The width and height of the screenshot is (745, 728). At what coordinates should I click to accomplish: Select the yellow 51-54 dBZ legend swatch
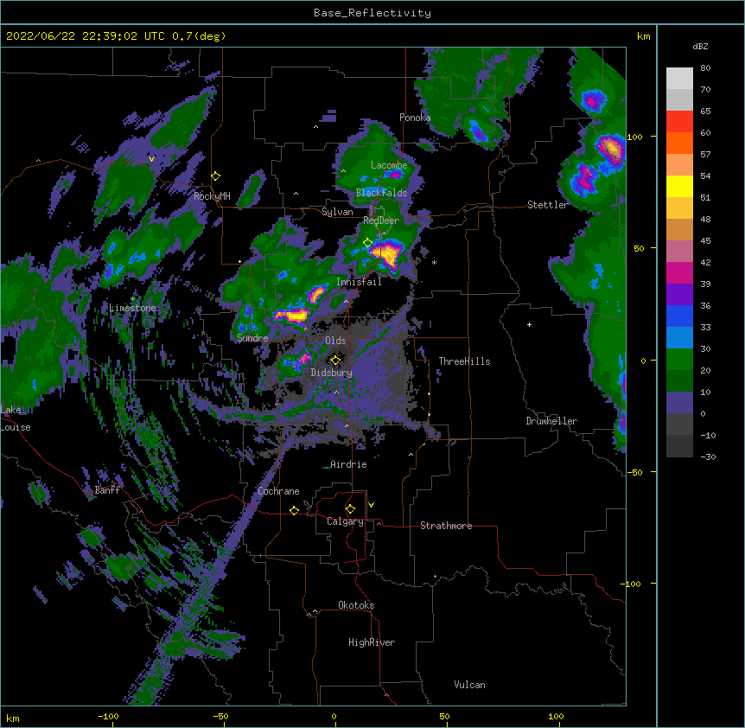tap(679, 186)
